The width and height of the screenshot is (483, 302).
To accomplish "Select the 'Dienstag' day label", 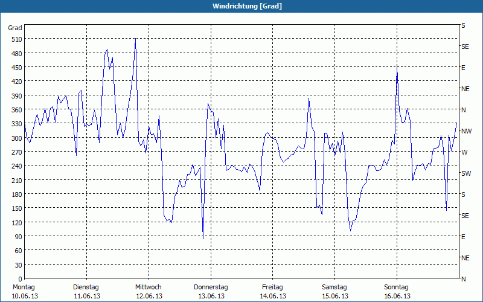I will [x=86, y=288].
